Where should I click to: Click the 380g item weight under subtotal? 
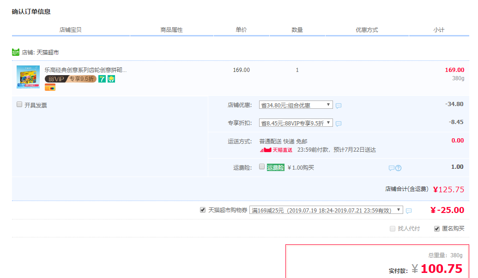pos(458,78)
